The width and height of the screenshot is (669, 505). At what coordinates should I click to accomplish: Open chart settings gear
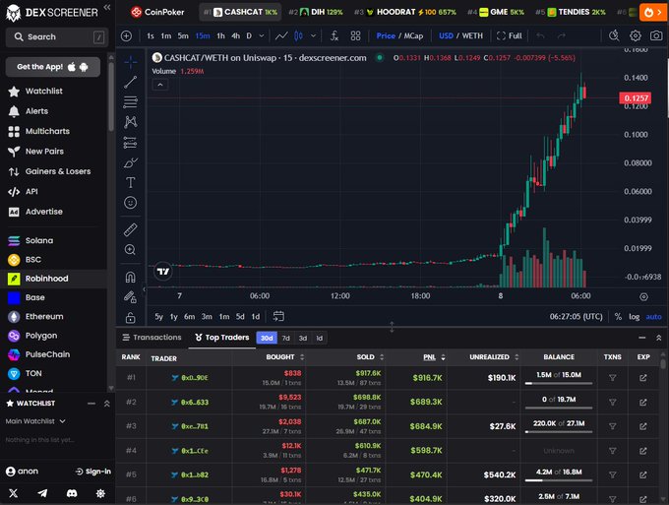[636, 35]
